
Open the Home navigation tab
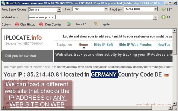click(83, 44)
